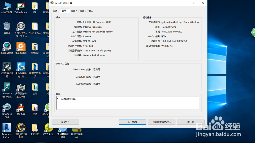255x143 pixels.
Task: Select driver version 10.18.10.4276 text
Action: (x=169, y=27)
